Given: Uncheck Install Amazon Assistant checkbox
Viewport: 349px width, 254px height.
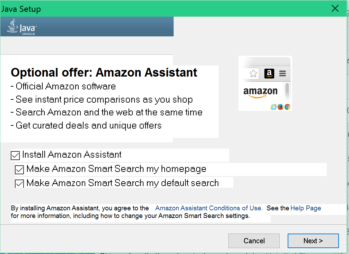Looking at the screenshot, I should coord(15,155).
